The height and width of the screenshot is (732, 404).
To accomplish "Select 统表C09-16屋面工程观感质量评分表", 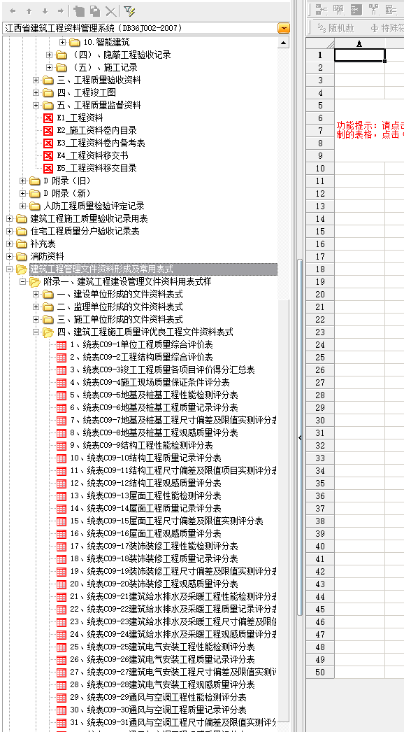I will click(x=145, y=534).
